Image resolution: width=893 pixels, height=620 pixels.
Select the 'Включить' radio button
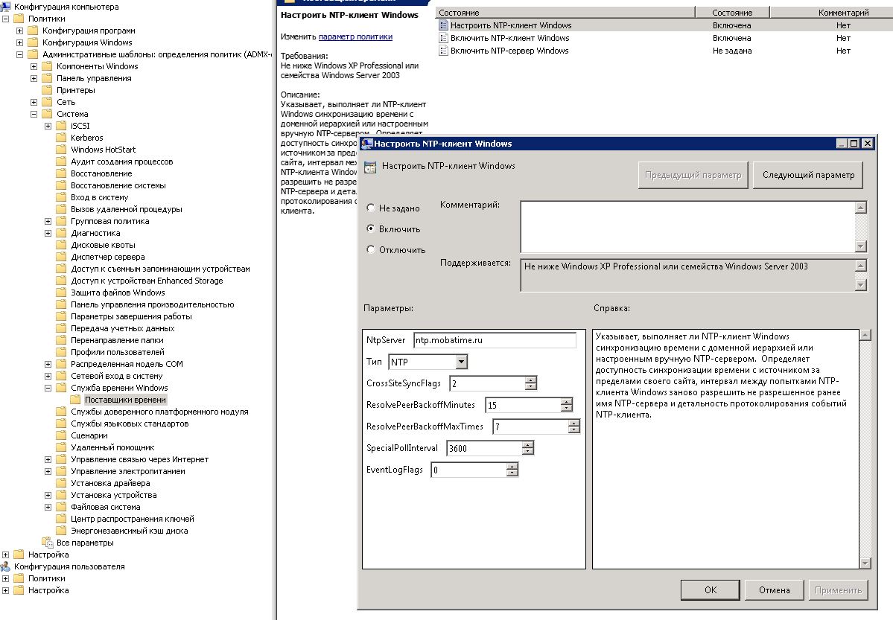371,228
